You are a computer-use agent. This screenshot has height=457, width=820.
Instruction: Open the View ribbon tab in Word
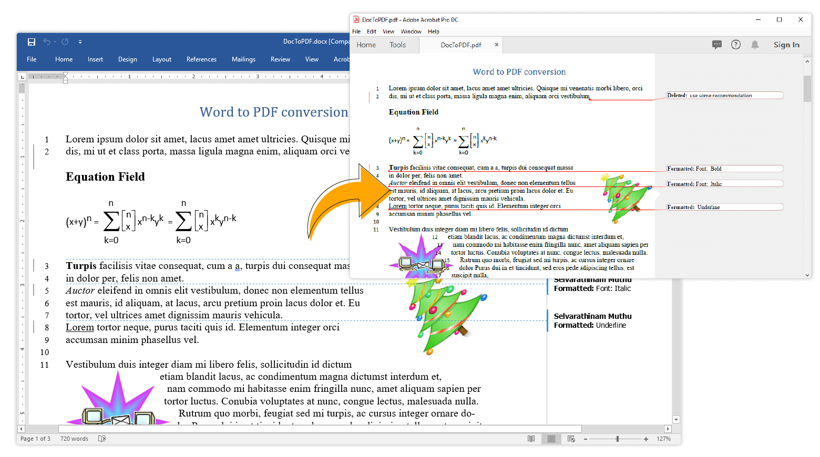(312, 59)
